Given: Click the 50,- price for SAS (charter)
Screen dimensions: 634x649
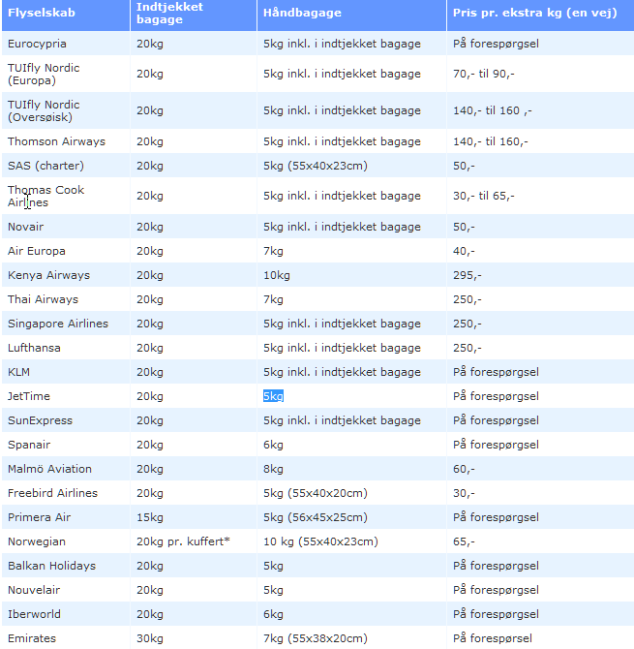Looking at the screenshot, I should 464,166.
